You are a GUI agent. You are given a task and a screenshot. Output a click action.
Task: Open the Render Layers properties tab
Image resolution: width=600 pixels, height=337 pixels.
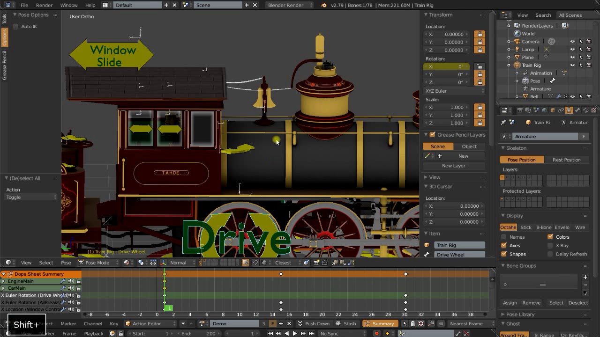527,110
